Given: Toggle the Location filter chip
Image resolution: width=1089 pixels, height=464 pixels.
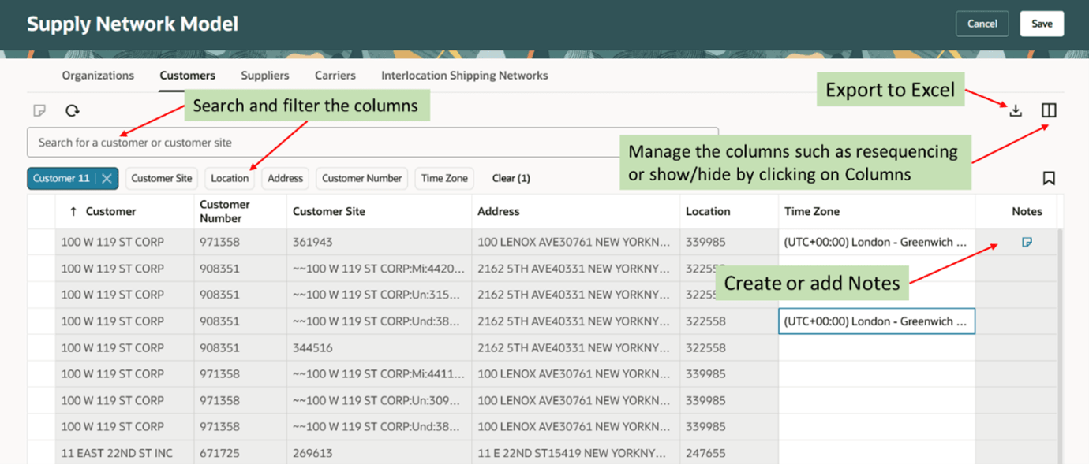Looking at the screenshot, I should click(x=230, y=178).
